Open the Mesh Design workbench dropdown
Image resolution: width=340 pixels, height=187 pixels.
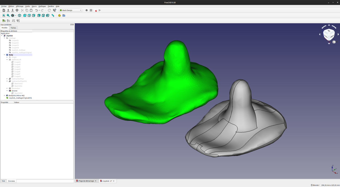(x=70, y=10)
